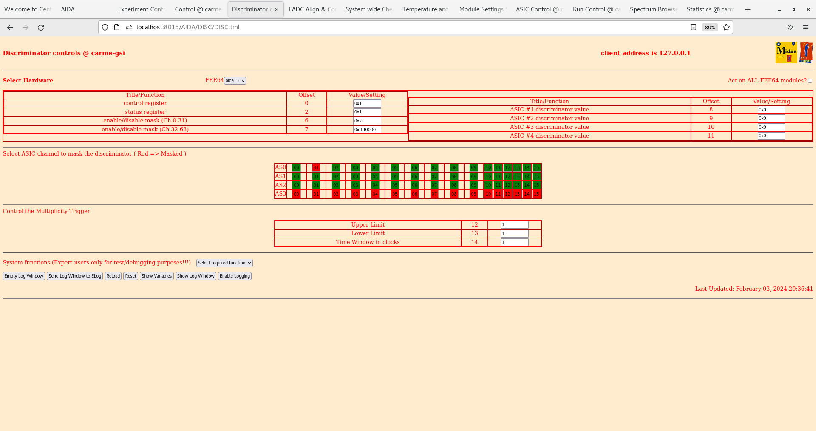Viewport: 816px width, 431px height.
Task: Open the FEE64 aida15 module dropdown
Action: [235, 81]
